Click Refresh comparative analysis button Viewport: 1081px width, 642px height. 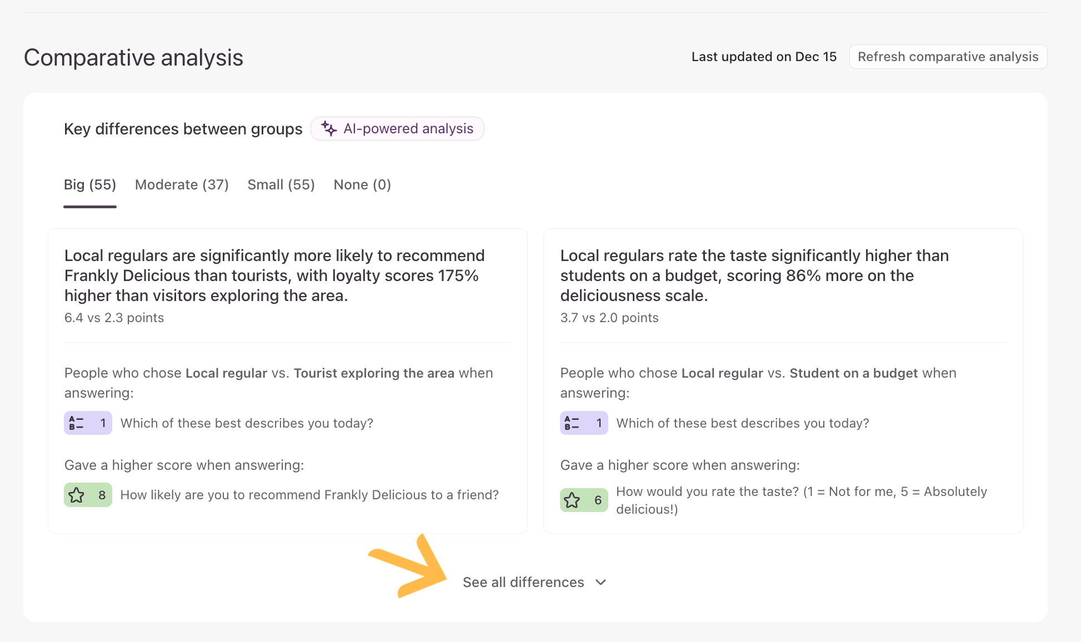coord(948,57)
